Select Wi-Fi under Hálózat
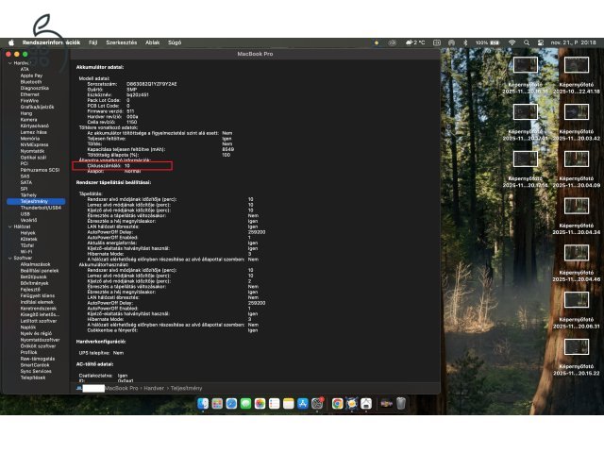The width and height of the screenshot is (604, 453). coord(26,252)
